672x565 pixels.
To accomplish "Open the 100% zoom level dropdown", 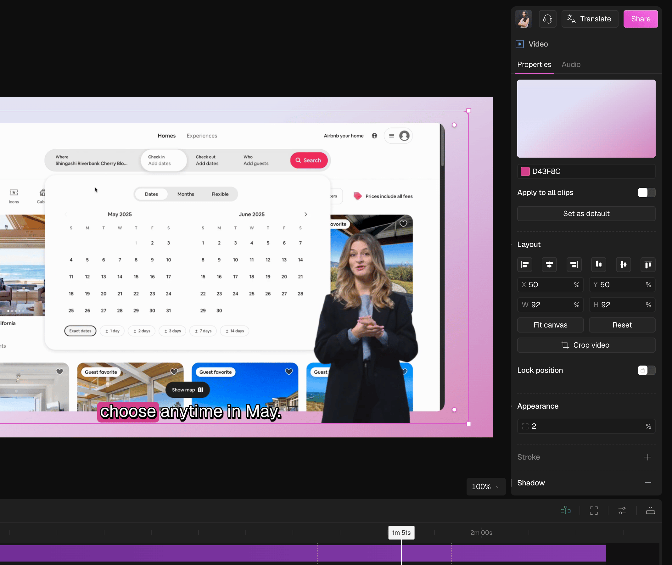I will point(485,487).
